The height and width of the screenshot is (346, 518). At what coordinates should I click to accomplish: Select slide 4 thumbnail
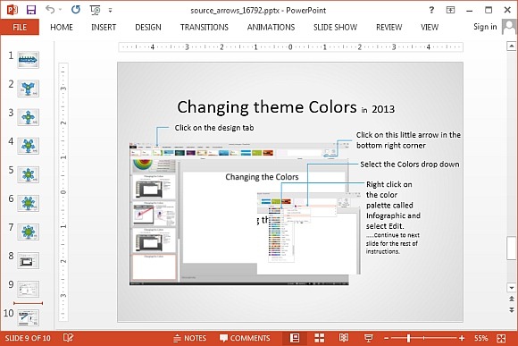coord(28,146)
